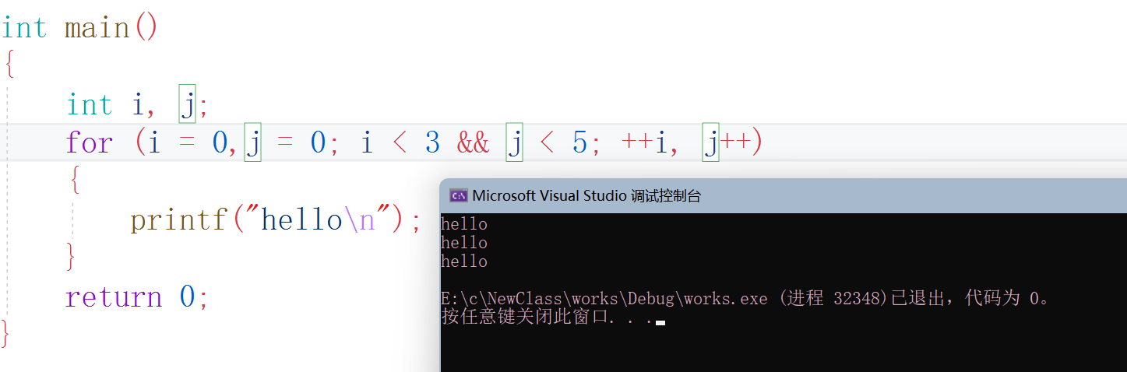Click the first 'hello' console output line

pos(464,224)
